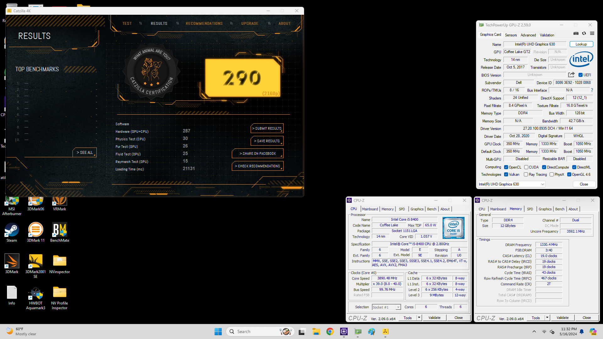This screenshot has height=339, width=603.
Task: Select the Info text file icon
Action: point(12,295)
